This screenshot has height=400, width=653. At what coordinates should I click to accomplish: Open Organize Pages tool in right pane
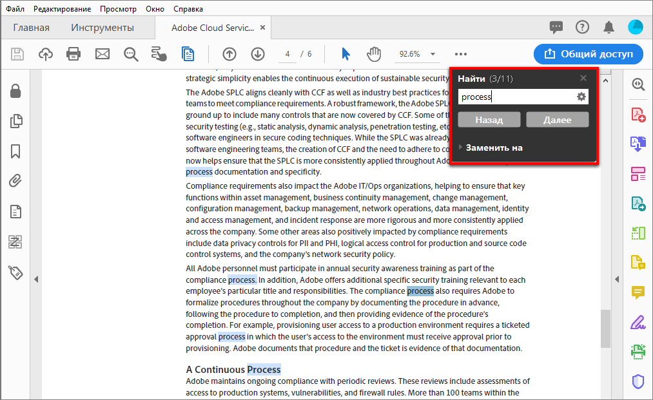[x=638, y=174]
